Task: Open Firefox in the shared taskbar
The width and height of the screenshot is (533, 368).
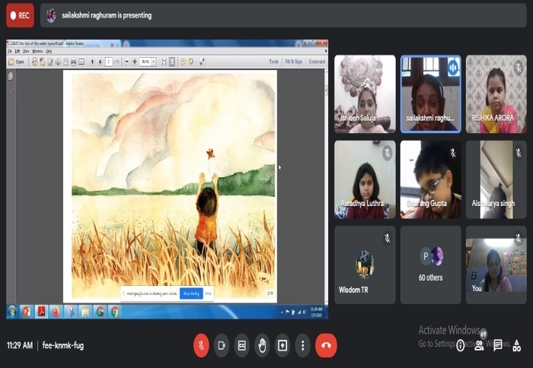Action: pyautogui.click(x=56, y=312)
